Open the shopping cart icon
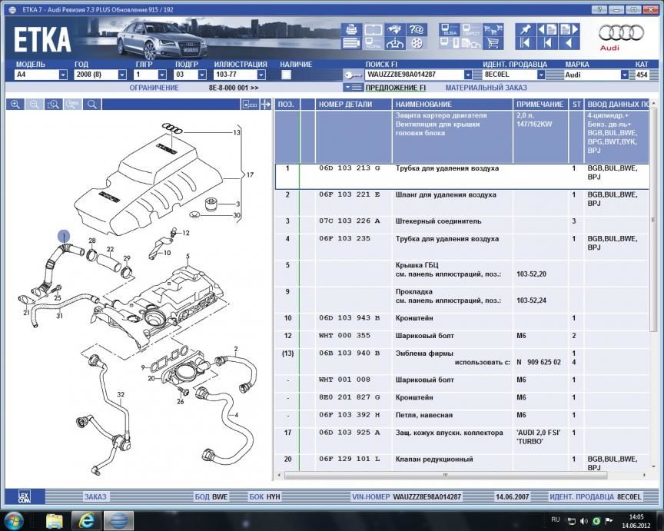This screenshot has width=664, height=531. click(494, 45)
